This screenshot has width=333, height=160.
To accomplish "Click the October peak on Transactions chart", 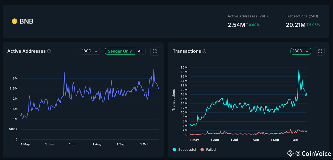I will (299, 70).
